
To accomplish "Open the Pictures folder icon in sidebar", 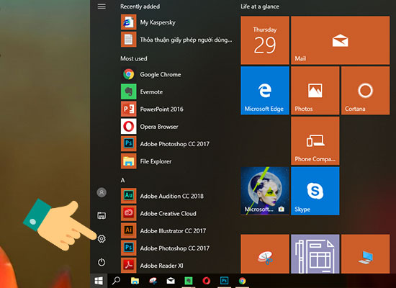I will click(x=102, y=215).
